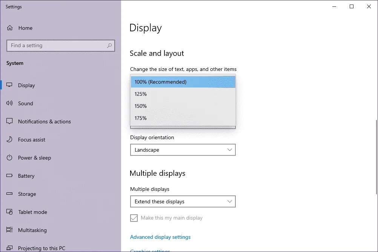Open Projecting to this PC label
Screen dimensions: 378x252
click(x=41, y=248)
